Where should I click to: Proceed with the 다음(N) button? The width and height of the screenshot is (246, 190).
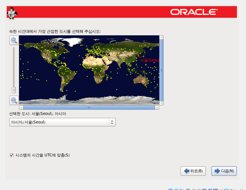point(224,171)
